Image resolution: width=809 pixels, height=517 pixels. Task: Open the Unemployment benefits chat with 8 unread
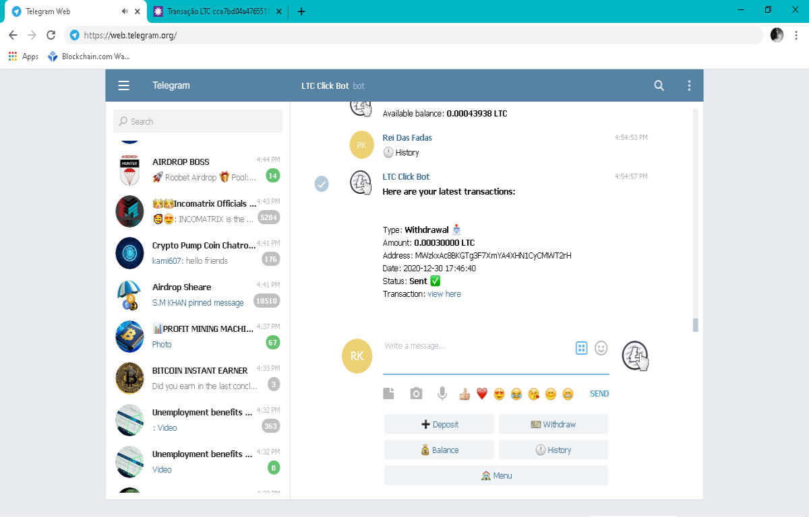[x=198, y=462]
